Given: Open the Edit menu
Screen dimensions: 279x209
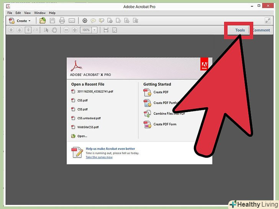Looking at the screenshot, I should pyautogui.click(x=18, y=13).
